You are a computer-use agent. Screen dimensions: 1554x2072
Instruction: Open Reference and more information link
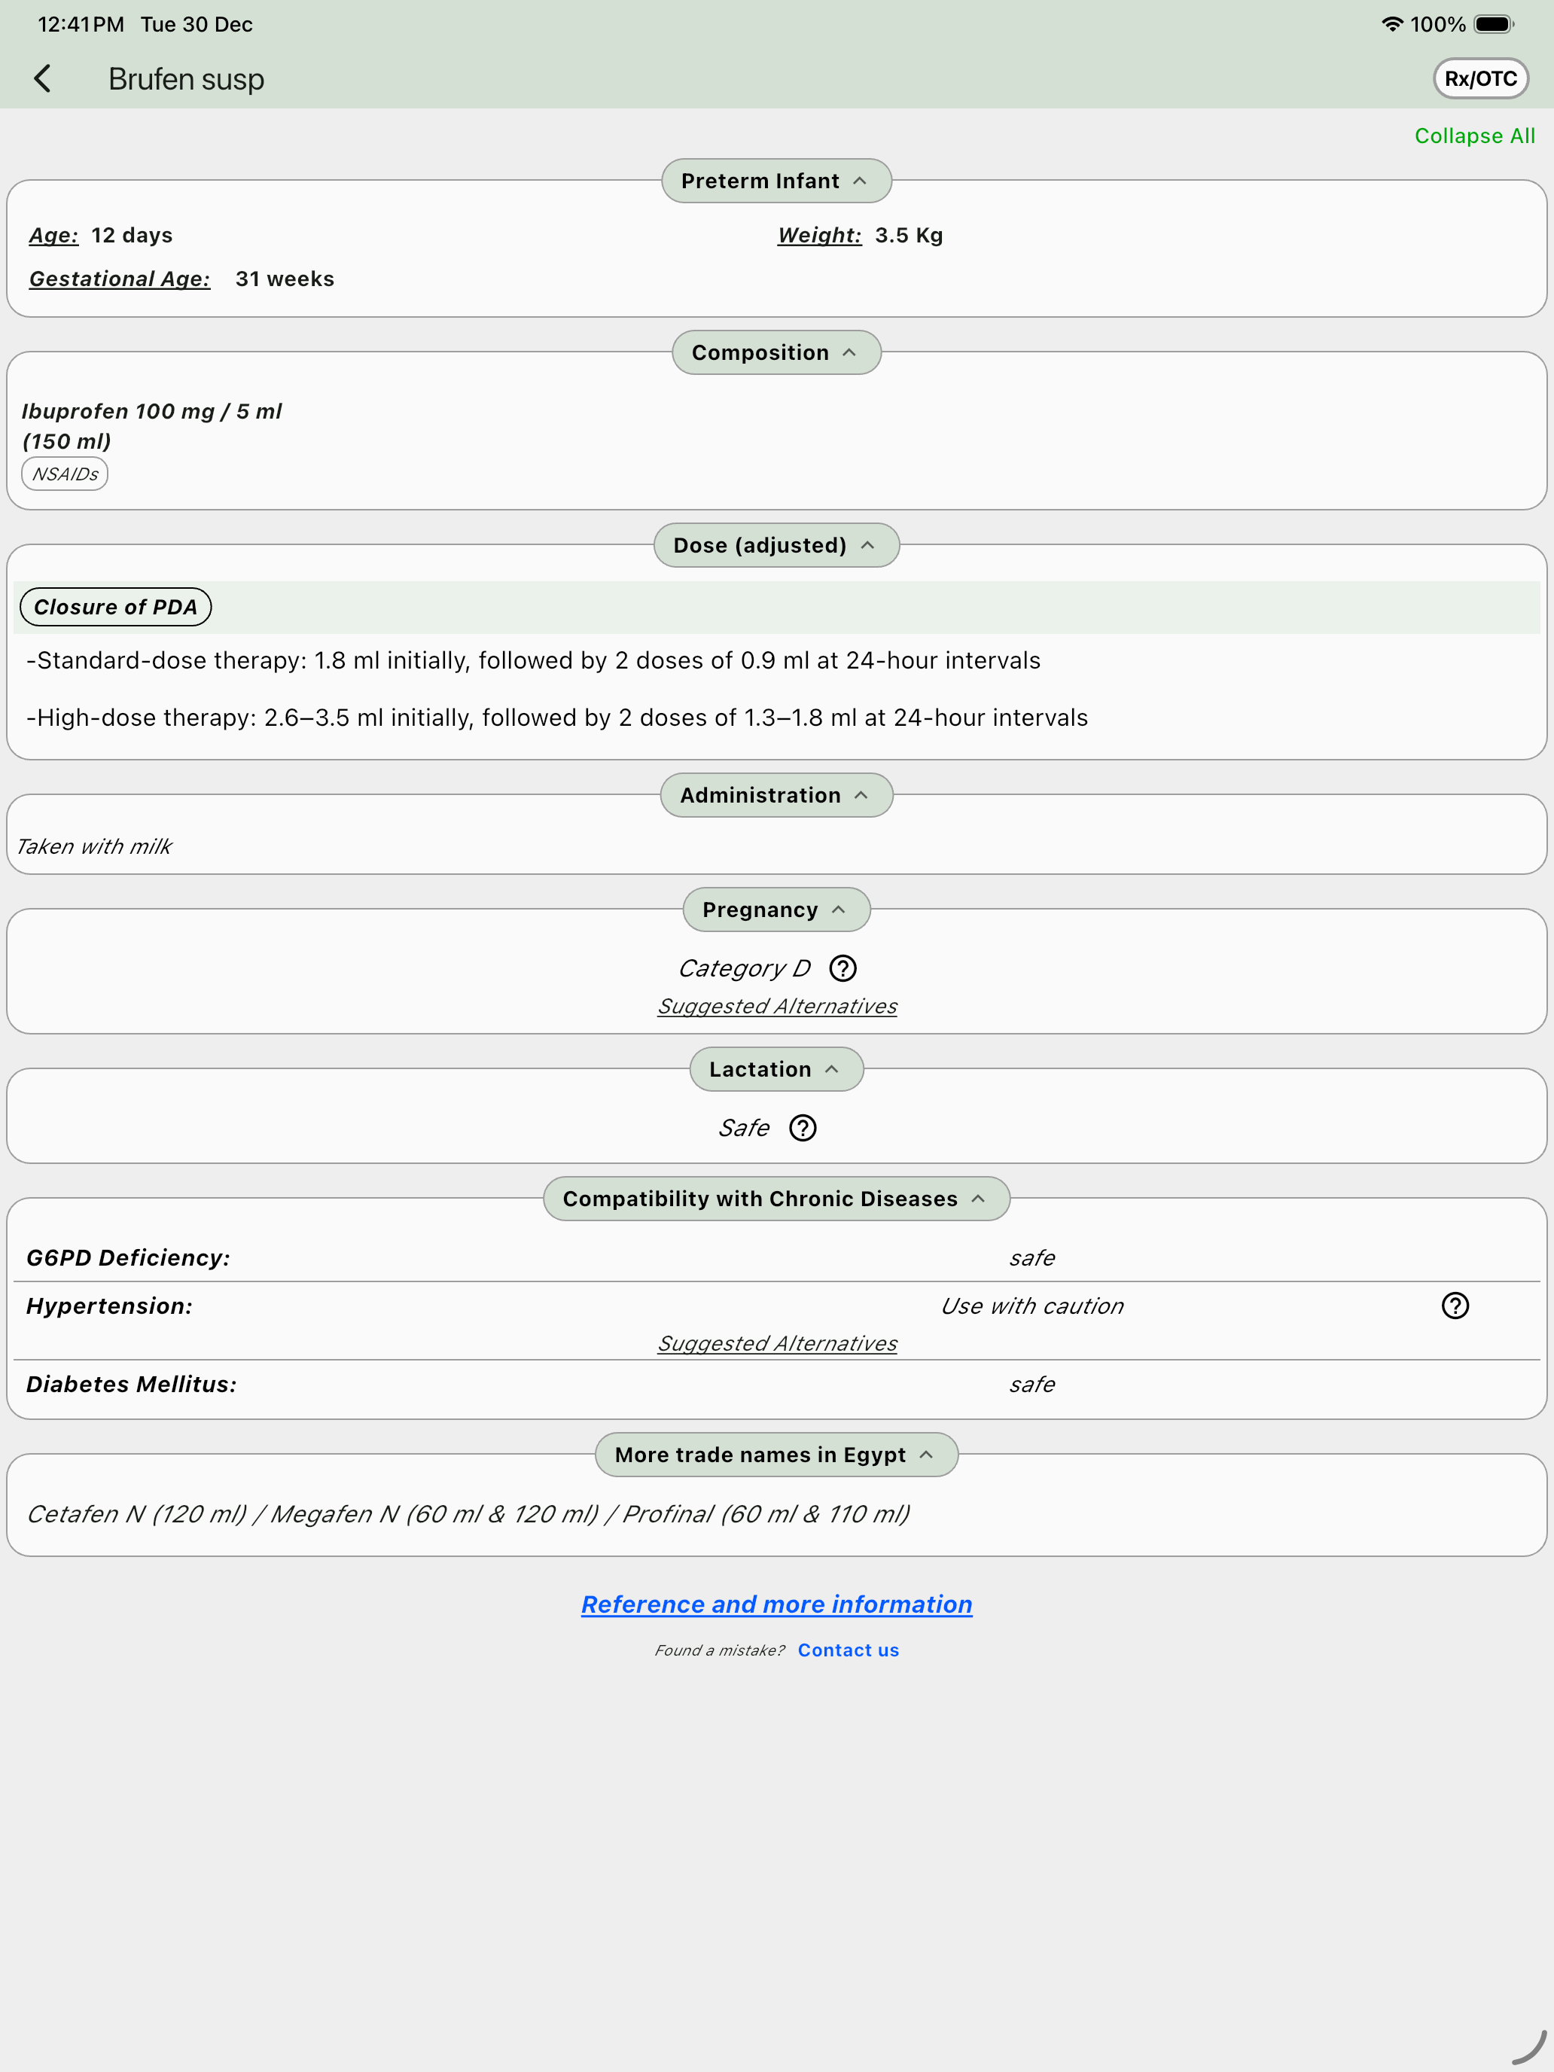[x=776, y=1604]
